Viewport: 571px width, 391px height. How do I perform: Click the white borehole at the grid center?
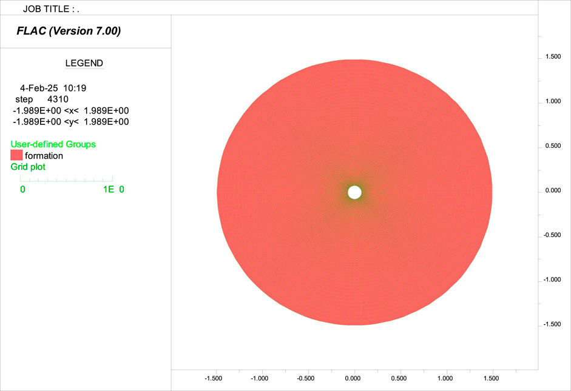click(x=354, y=193)
